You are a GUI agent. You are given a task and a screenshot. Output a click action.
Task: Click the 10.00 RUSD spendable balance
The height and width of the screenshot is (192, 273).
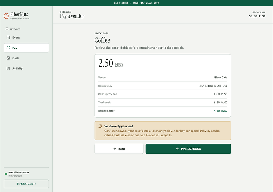tap(257, 16)
